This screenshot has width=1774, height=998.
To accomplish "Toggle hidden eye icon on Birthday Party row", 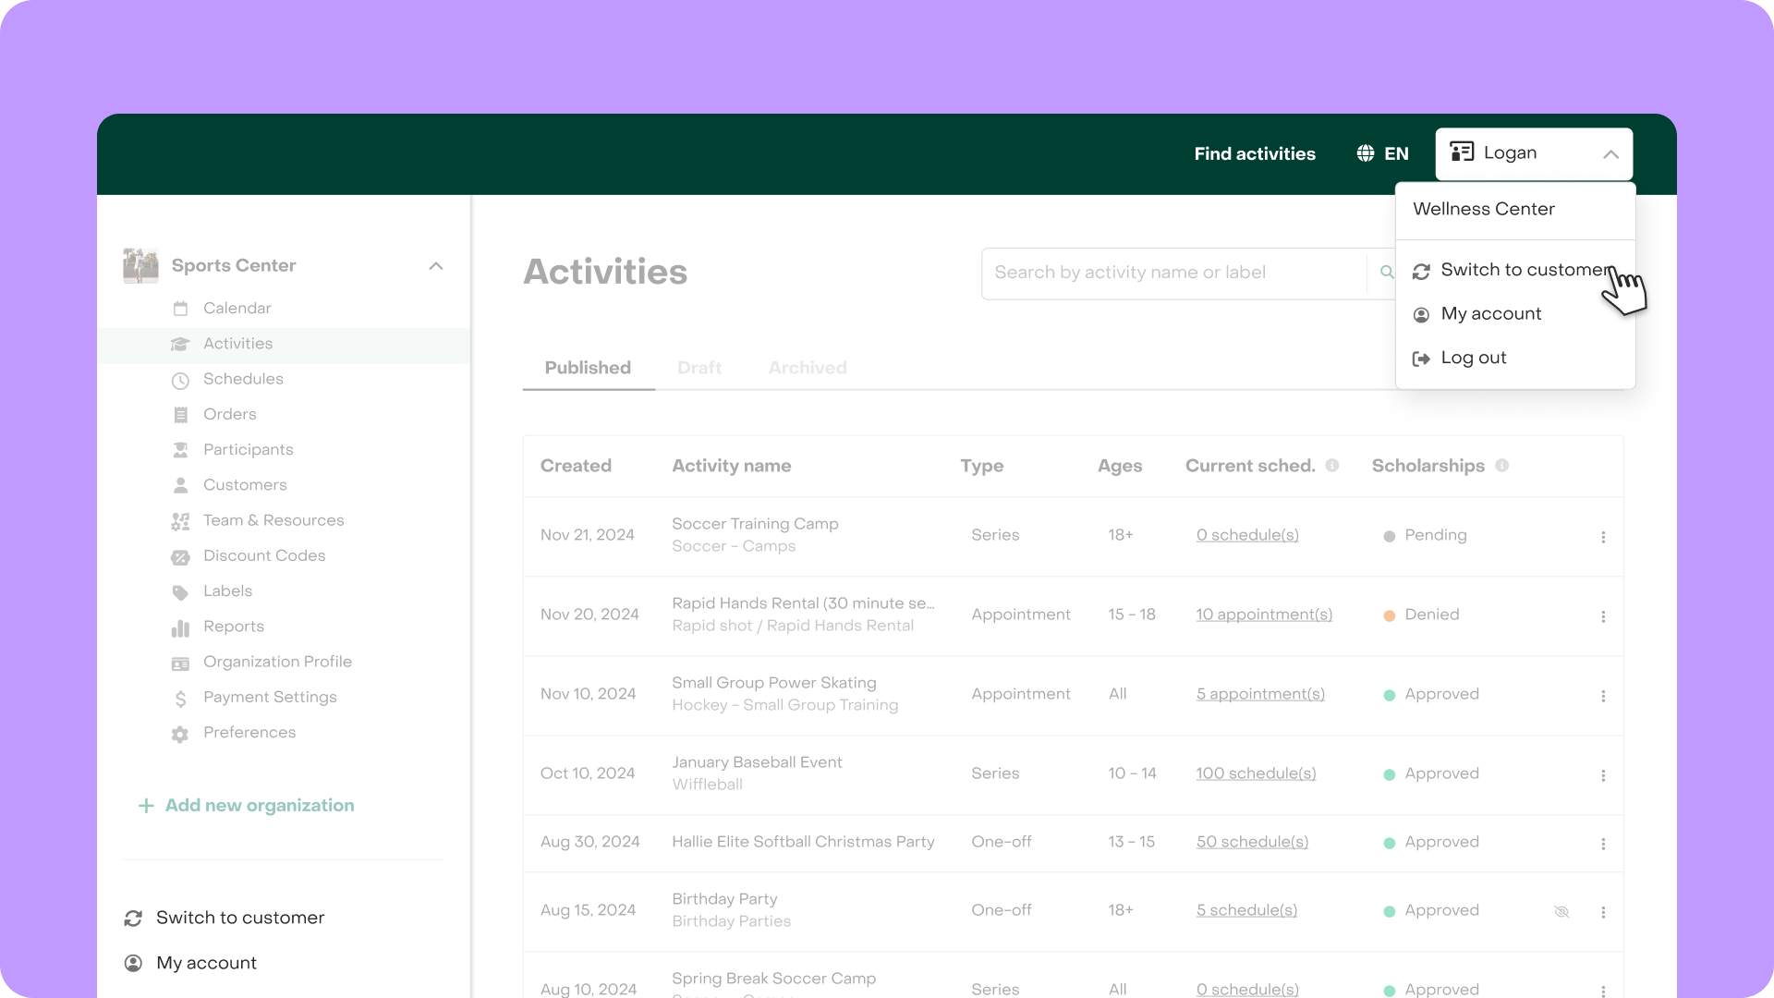I will (x=1561, y=912).
